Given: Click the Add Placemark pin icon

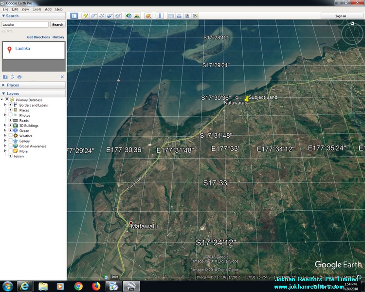Looking at the screenshot, I should [86, 16].
